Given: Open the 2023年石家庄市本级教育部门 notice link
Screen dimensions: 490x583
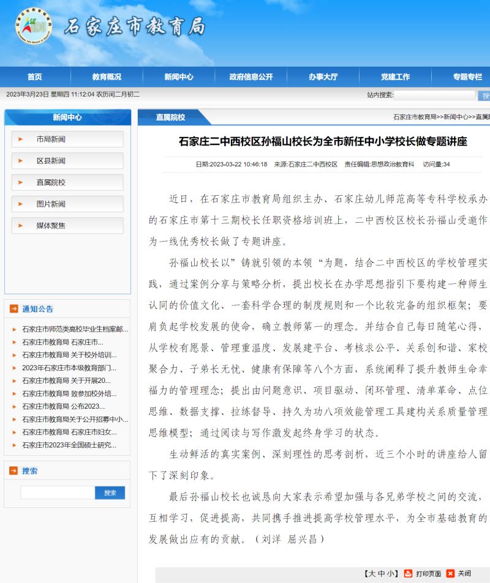Looking at the screenshot, I should tap(69, 368).
